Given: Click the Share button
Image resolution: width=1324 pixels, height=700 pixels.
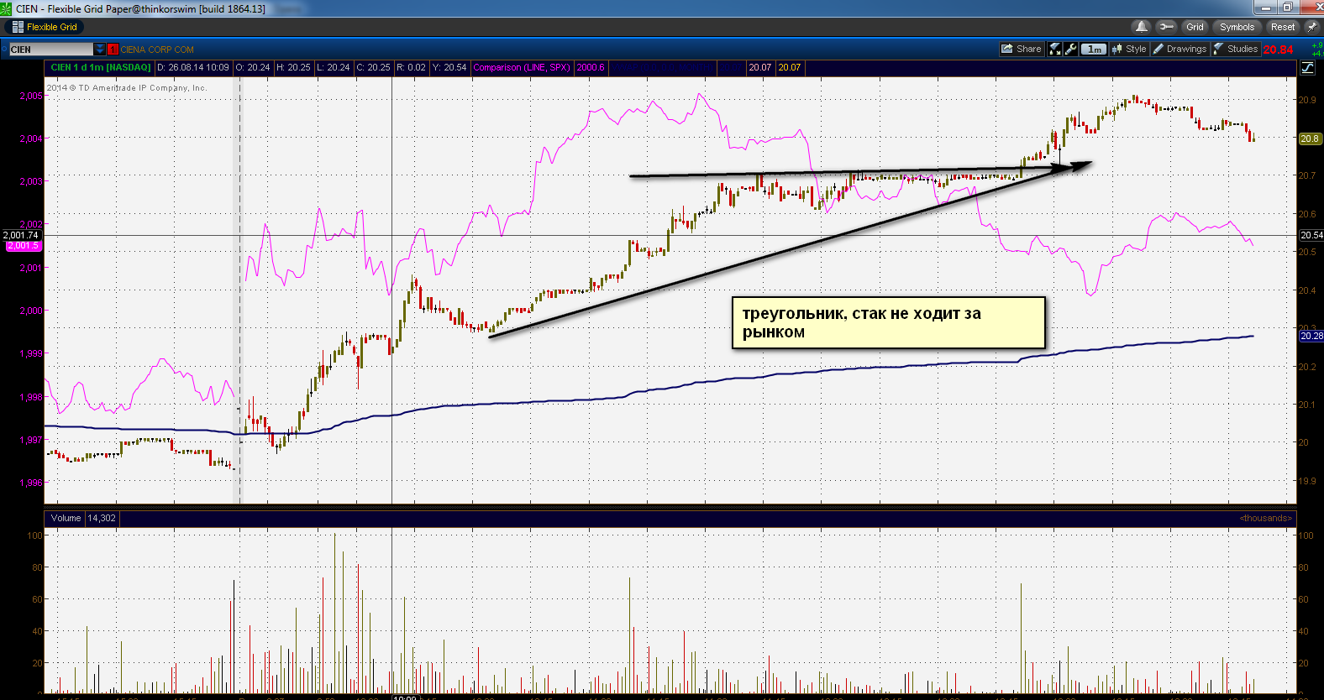Looking at the screenshot, I should [x=1022, y=49].
